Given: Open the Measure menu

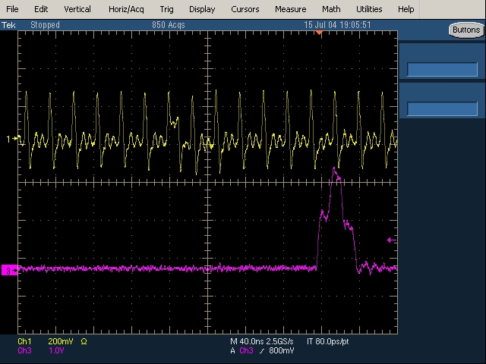Looking at the screenshot, I should [x=290, y=9].
